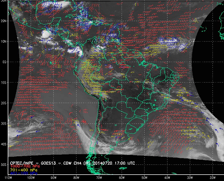
Task: Click the 20S latitude label
Action: [4, 103]
